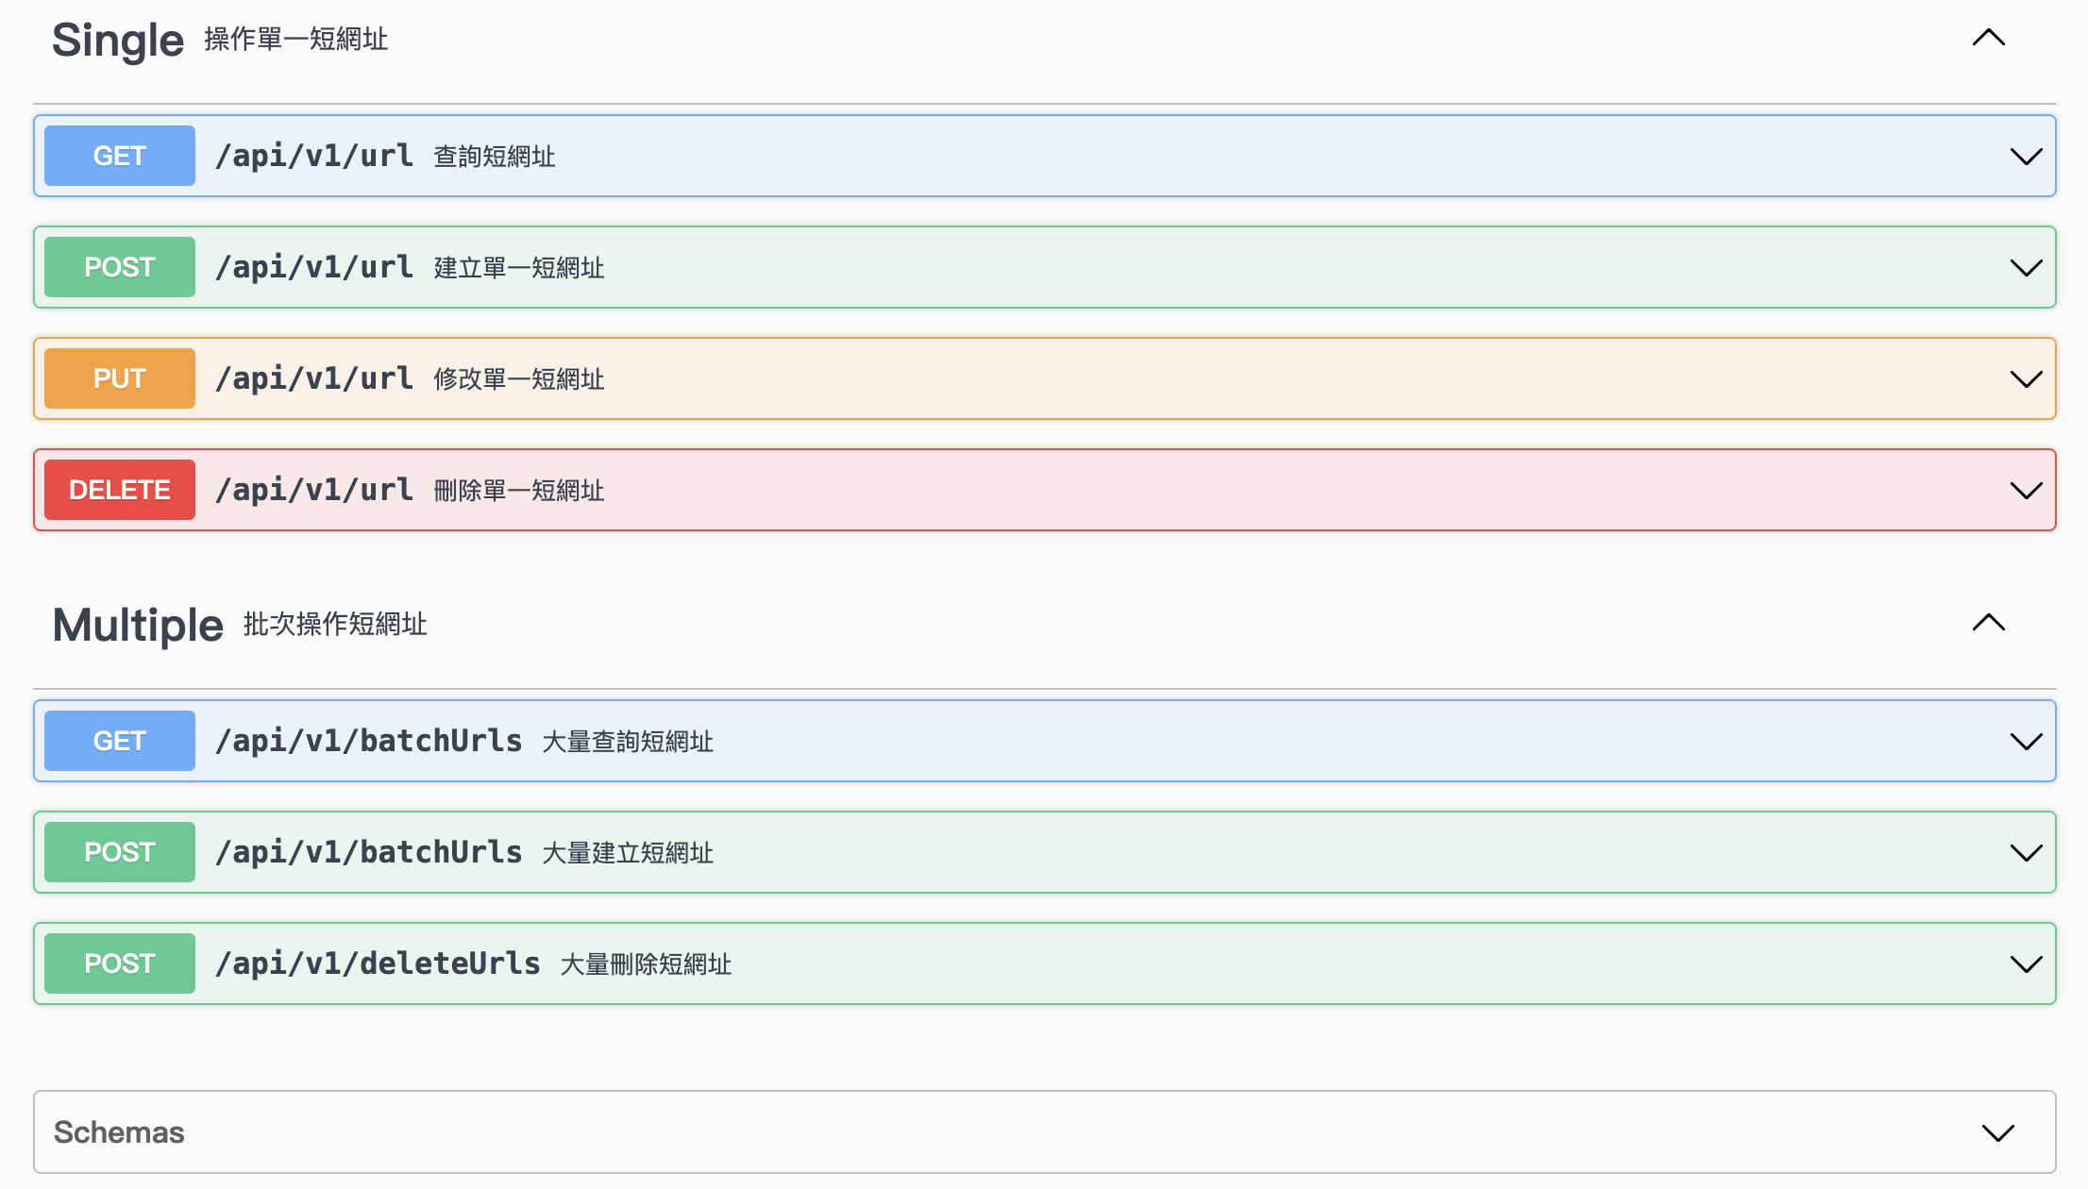Click chevron on DELETE /api/v1/url row

[x=2026, y=491]
